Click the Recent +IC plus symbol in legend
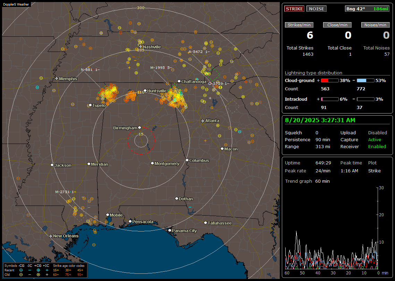The width and height of the screenshot is (395, 281). pyautogui.click(x=47, y=270)
